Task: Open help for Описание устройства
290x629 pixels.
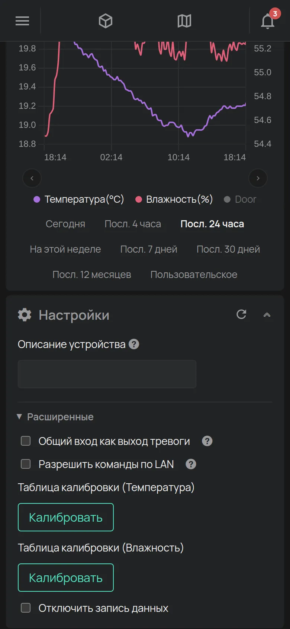Action: (x=134, y=344)
